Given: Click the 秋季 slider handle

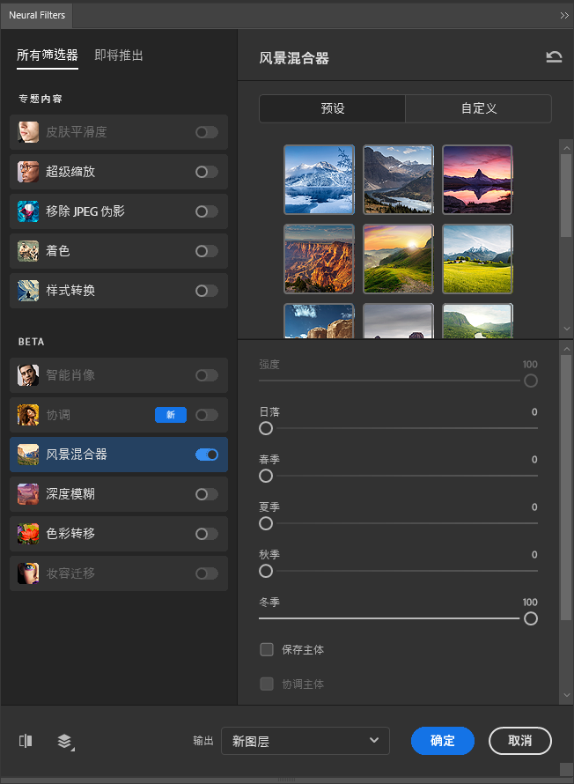Looking at the screenshot, I should tap(266, 571).
